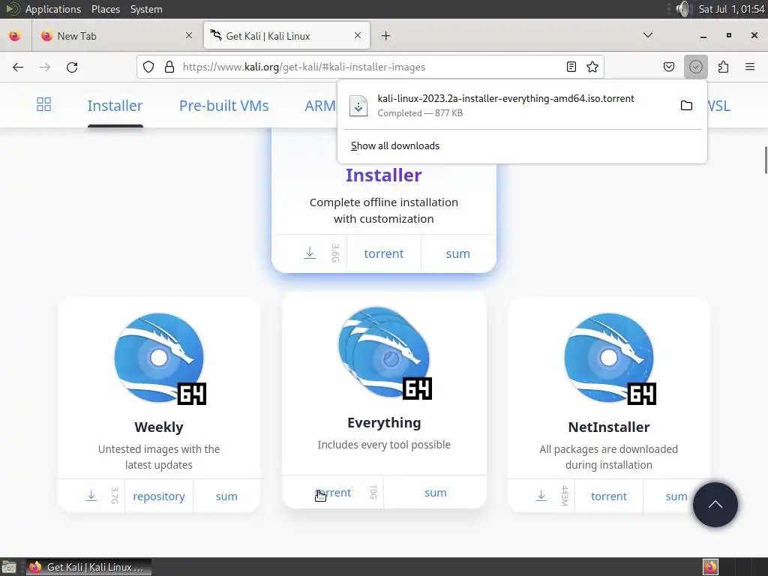Viewport: 768px width, 576px height.
Task: Switch to Pre-built VMs section
Action: tap(223, 106)
